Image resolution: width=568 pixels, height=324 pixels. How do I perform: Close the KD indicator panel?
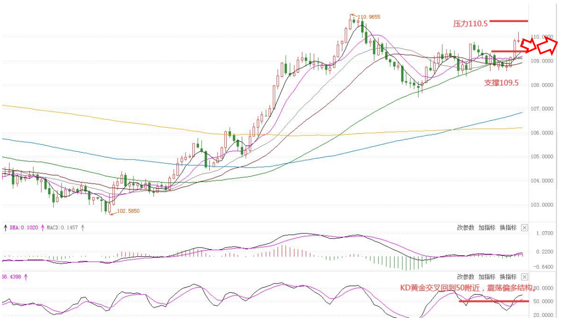click(x=524, y=277)
